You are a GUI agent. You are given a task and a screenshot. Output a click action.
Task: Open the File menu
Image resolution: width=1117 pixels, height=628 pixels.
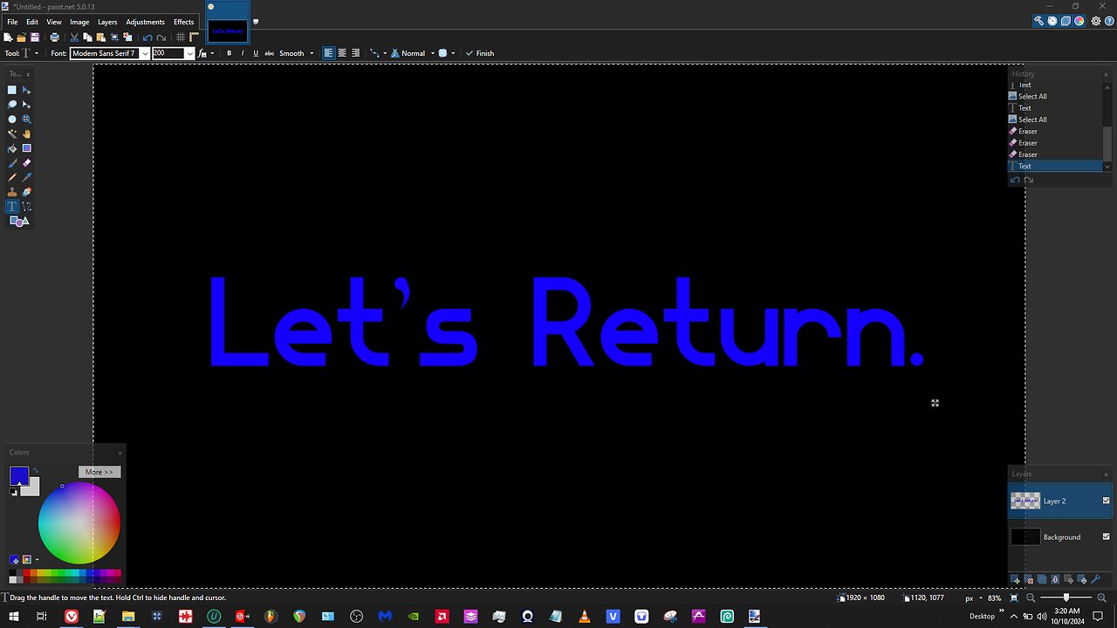click(x=12, y=22)
